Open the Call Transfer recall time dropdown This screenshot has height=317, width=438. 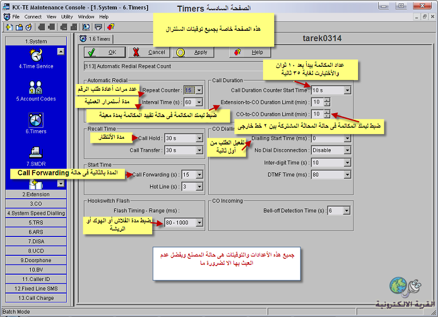tap(199, 150)
